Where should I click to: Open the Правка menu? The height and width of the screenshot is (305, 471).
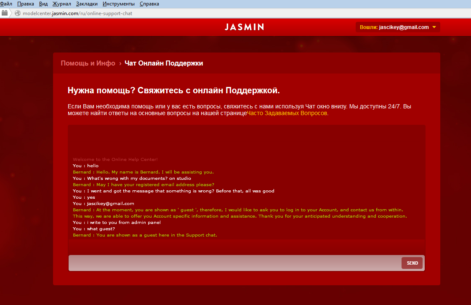click(26, 4)
